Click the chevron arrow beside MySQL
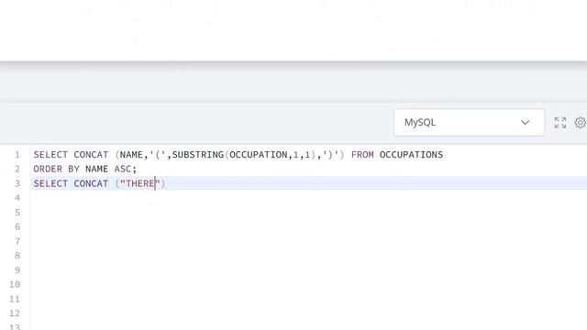 pos(525,122)
